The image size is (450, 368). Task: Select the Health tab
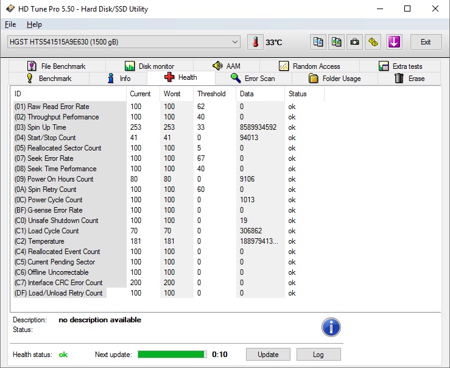tap(181, 77)
